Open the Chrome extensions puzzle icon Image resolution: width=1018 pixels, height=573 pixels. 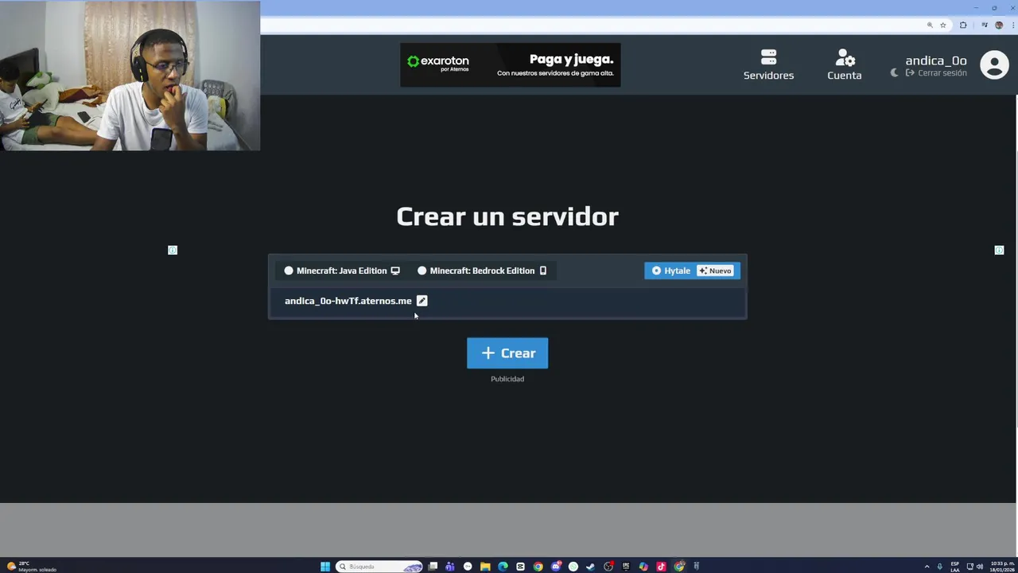pyautogui.click(x=963, y=25)
